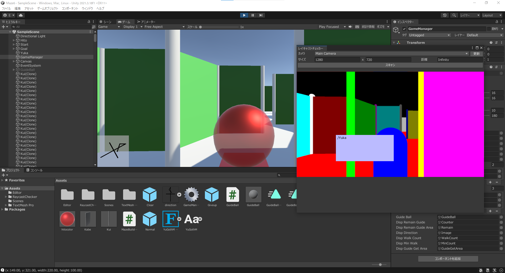Select Directional Light in Hierarchy
This screenshot has height=273, width=505.
point(33,36)
